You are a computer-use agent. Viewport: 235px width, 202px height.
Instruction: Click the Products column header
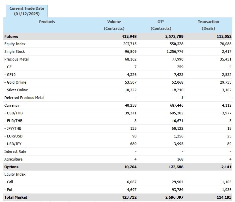(x=47, y=22)
